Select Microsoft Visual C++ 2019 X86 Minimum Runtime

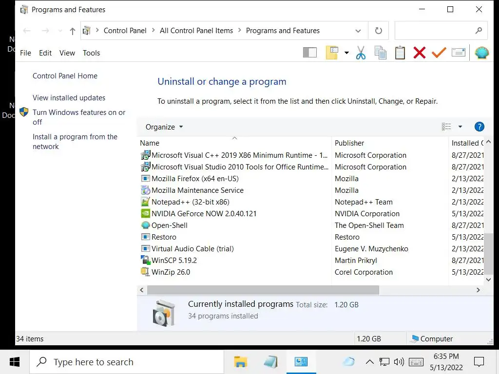234,155
